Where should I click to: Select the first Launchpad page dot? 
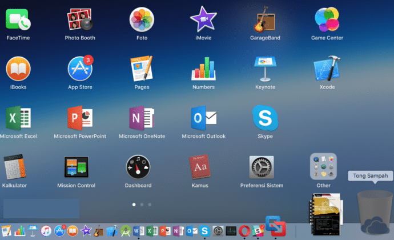point(134,205)
